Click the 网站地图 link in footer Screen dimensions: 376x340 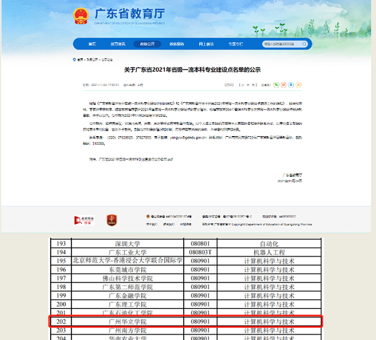[x=186, y=225]
